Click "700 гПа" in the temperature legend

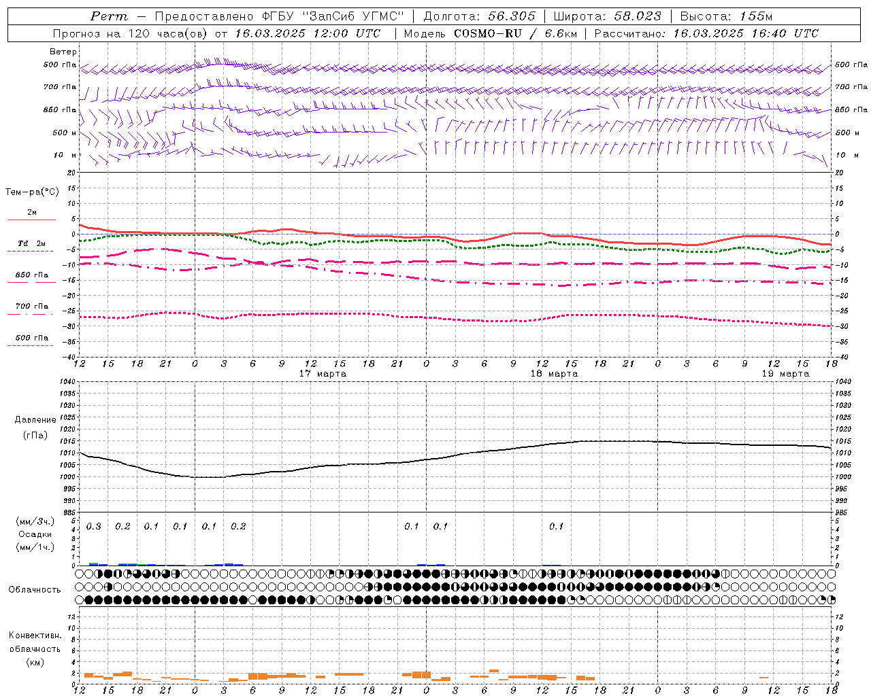[x=32, y=307]
